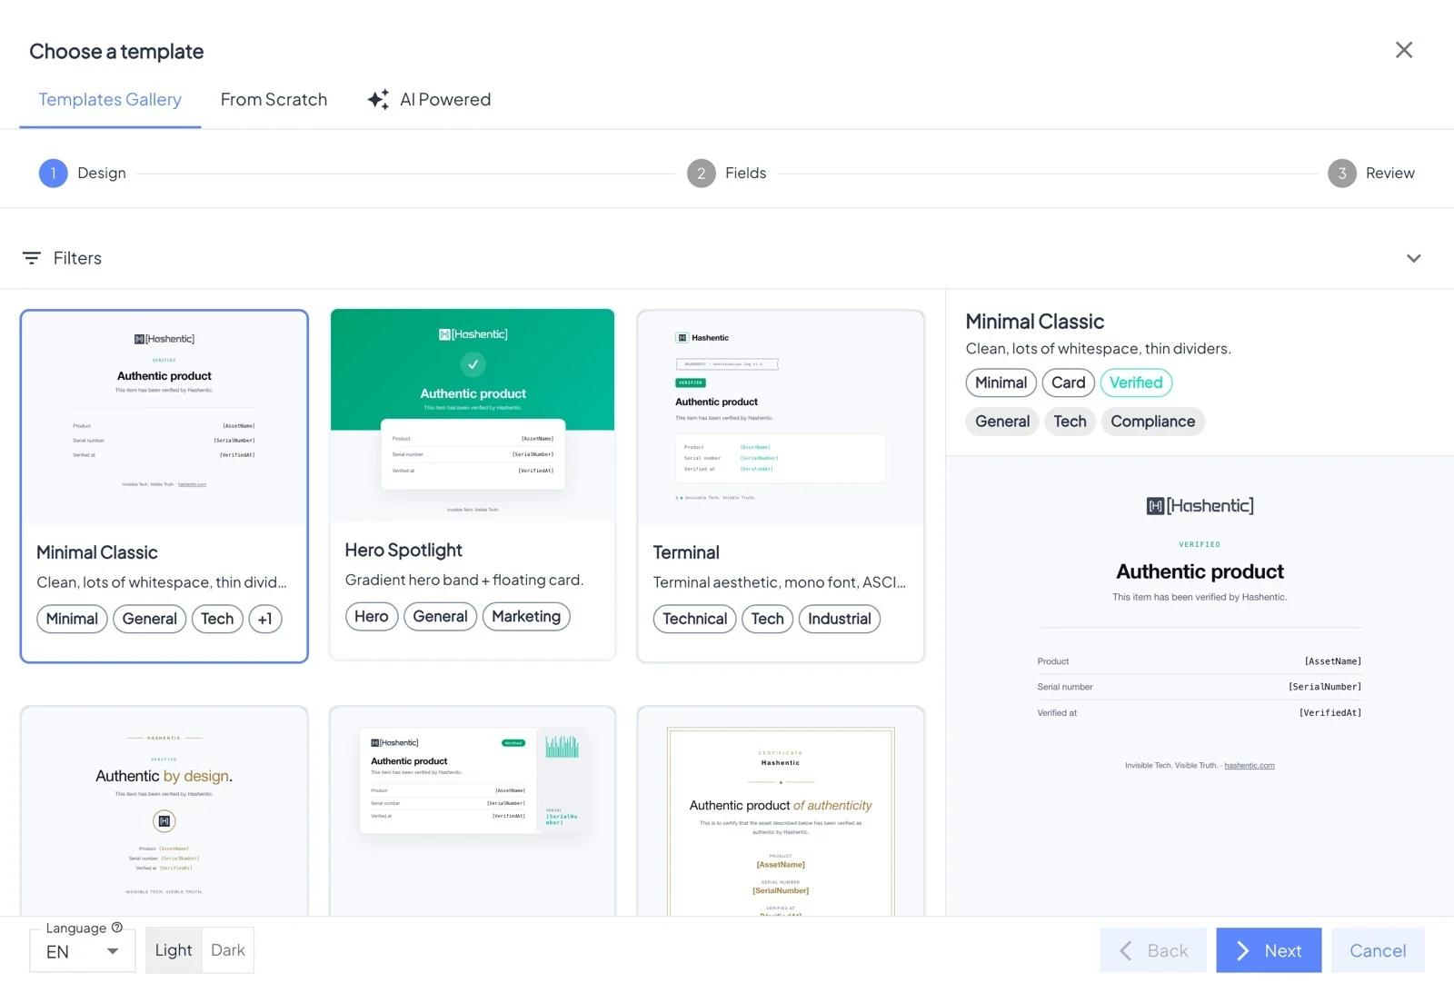The width and height of the screenshot is (1454, 1003).
Task: Expand the Filters section chevron
Action: 1413,258
